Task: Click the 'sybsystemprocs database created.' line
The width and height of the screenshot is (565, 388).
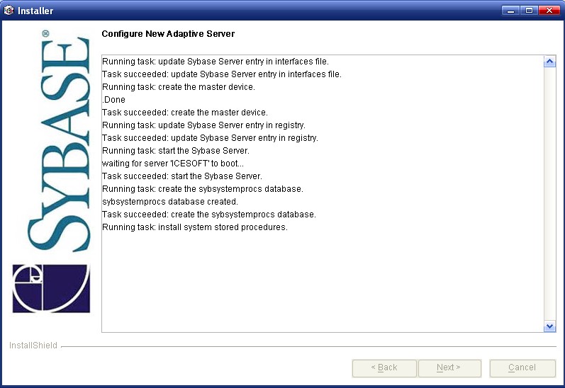Action: coord(170,202)
